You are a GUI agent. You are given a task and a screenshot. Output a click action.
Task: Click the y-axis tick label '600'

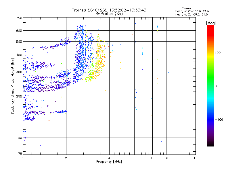pos(19,31)
